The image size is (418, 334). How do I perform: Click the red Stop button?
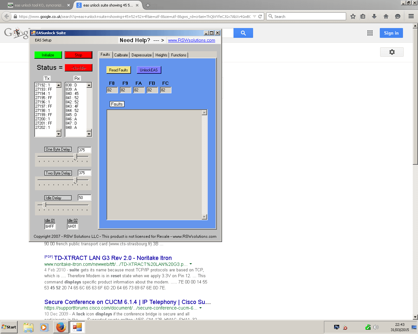(78, 55)
